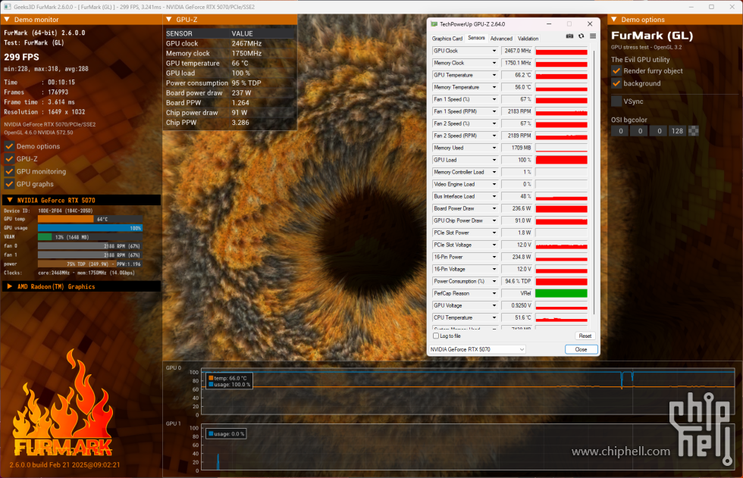Screen dimensions: 743x478
Task: Open the GPU-Z hamburger menu icon
Action: pos(593,36)
